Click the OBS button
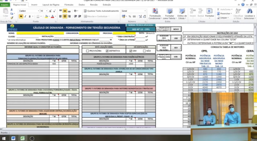 point(176,38)
